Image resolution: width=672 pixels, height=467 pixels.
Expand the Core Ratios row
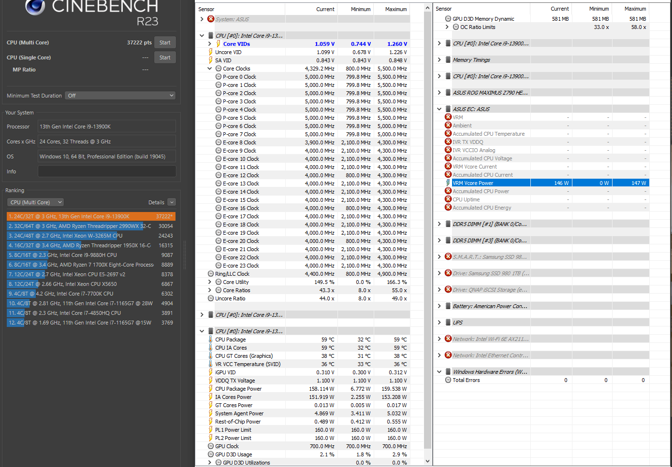coord(209,290)
